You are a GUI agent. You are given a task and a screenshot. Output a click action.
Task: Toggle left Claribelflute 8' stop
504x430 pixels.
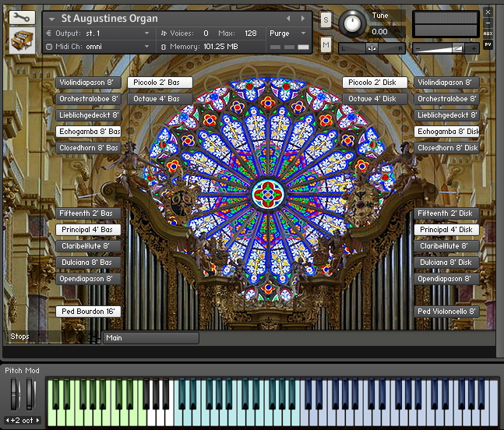coord(88,246)
